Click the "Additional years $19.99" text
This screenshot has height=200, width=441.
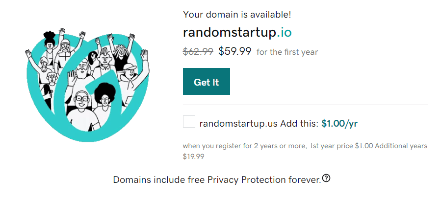click(194, 156)
